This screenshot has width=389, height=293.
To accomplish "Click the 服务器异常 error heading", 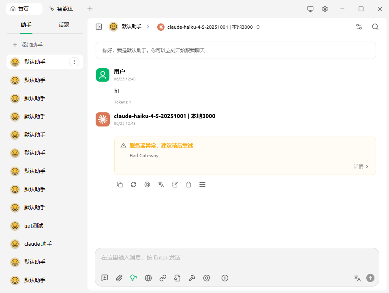I will tap(161, 145).
